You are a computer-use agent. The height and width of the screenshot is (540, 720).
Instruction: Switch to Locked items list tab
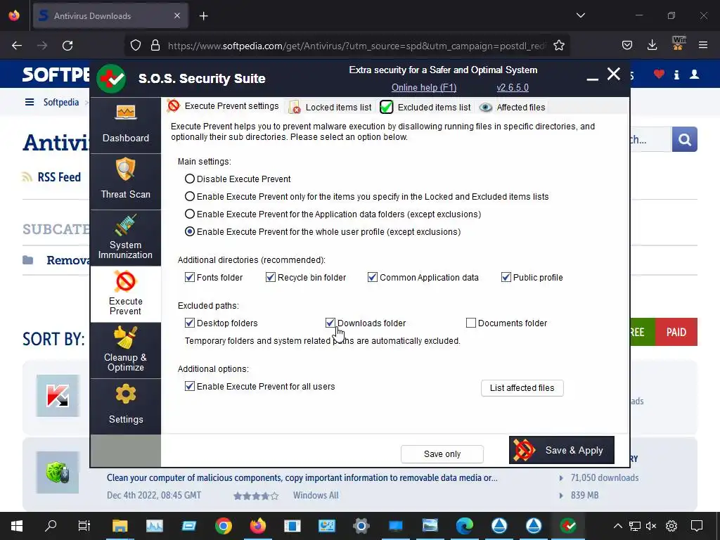pos(330,108)
